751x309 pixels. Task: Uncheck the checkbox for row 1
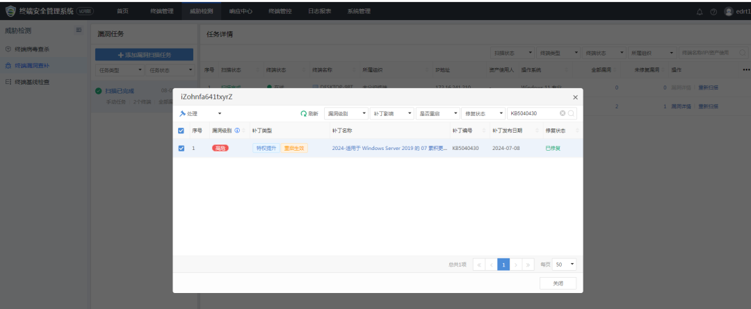pos(181,148)
